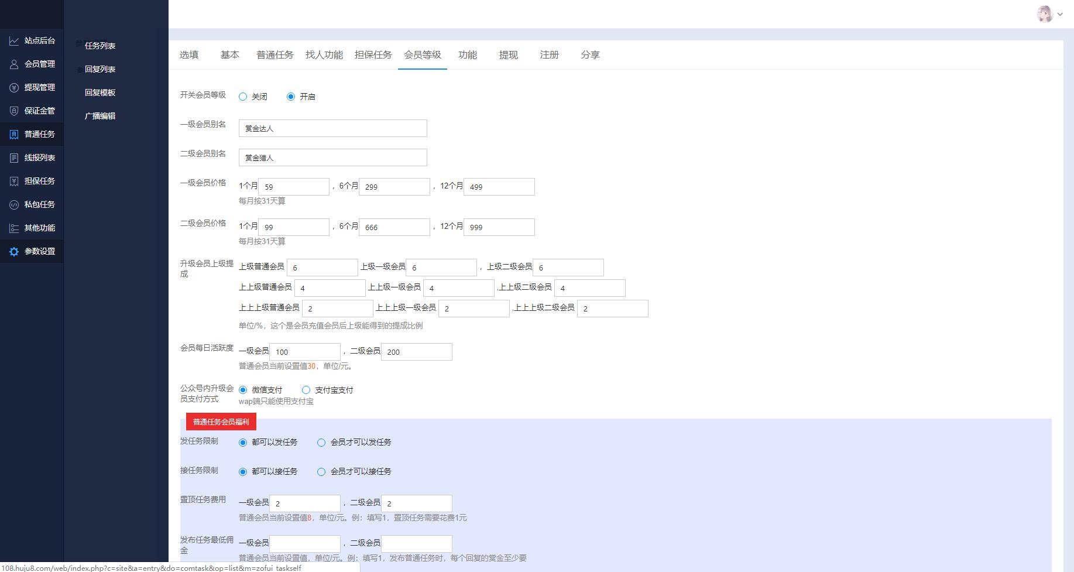The image size is (1074, 572).
Task: Click the 二级会员 12个月 price field
Action: click(499, 227)
